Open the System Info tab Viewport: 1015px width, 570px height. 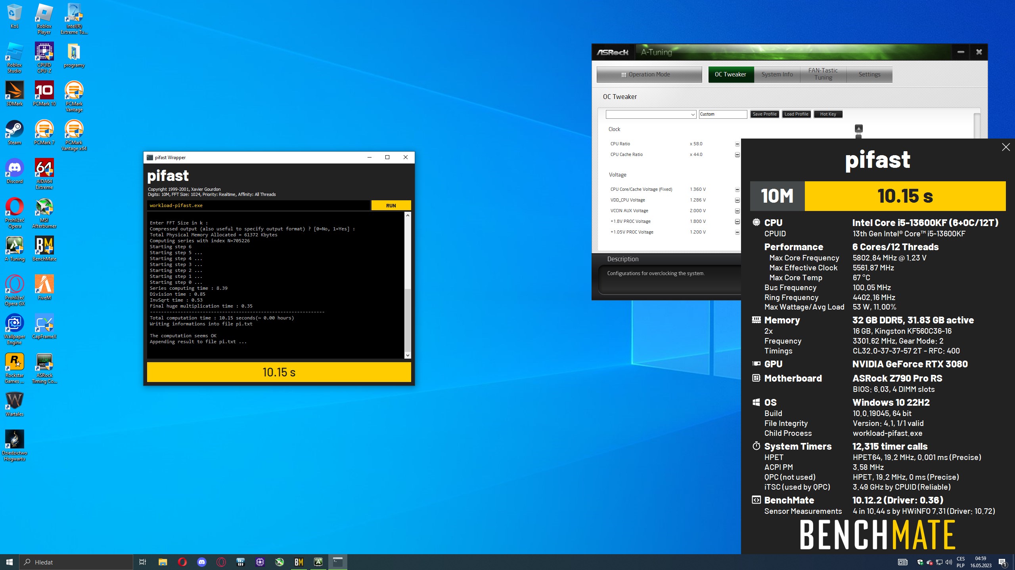(777, 74)
